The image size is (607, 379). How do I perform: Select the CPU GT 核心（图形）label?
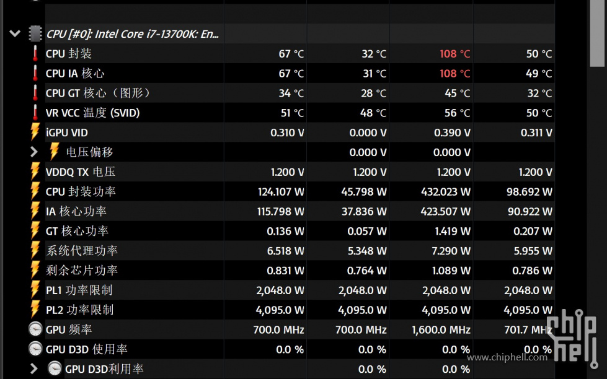pyautogui.click(x=99, y=94)
